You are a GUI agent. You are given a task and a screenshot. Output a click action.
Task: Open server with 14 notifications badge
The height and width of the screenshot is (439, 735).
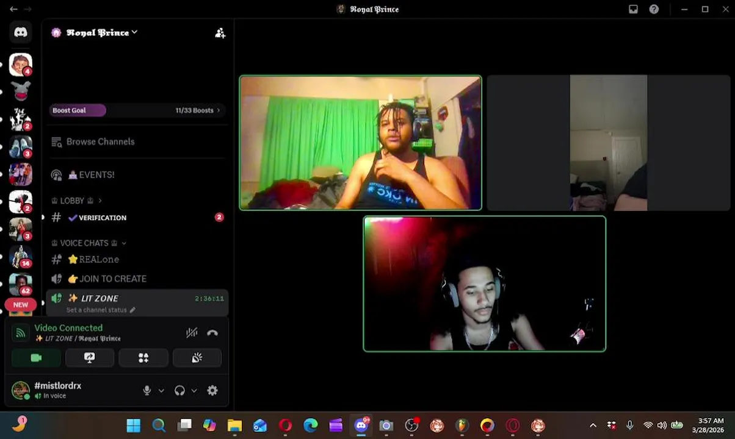coord(21,257)
